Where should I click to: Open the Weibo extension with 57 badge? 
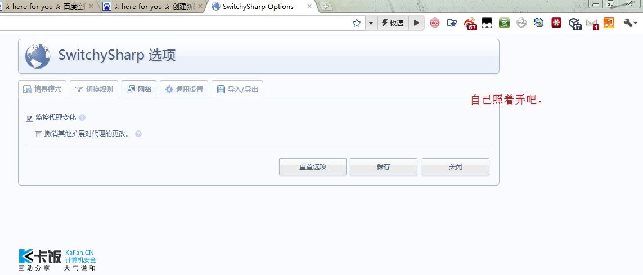[x=470, y=24]
